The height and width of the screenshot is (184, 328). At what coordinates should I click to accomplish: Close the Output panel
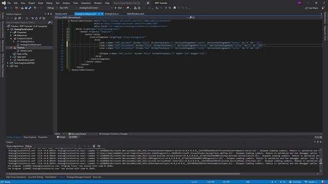(x=321, y=142)
